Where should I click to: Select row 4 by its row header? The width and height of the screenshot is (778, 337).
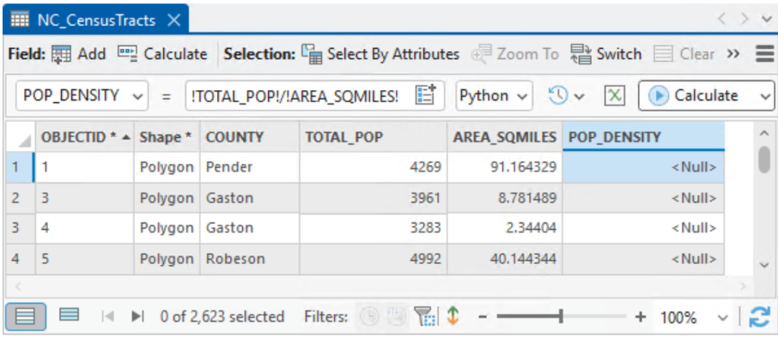coord(20,259)
